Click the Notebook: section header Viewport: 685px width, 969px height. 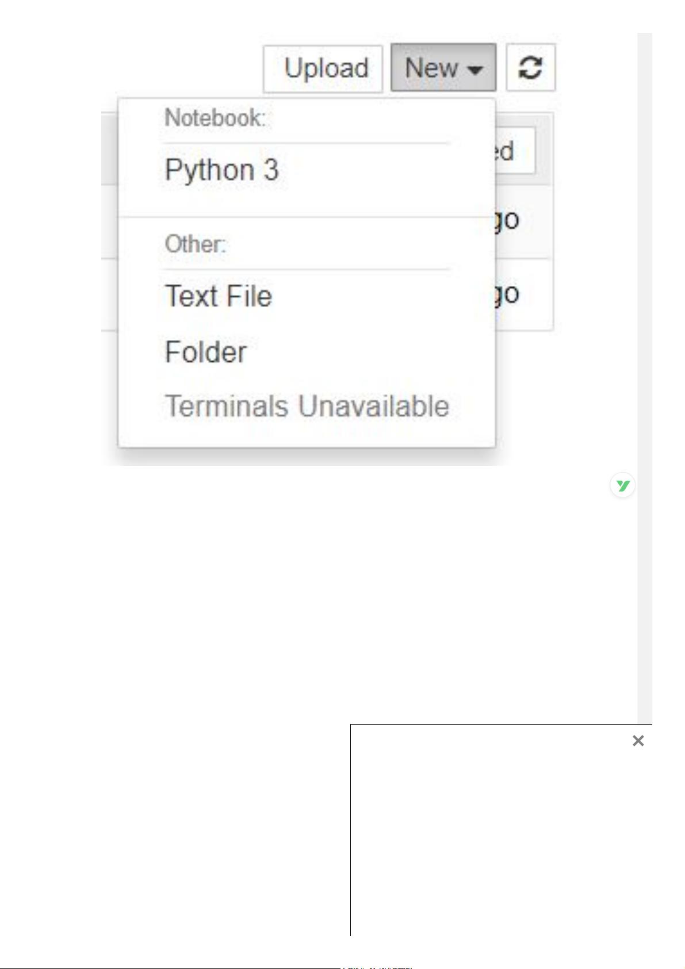(x=215, y=118)
